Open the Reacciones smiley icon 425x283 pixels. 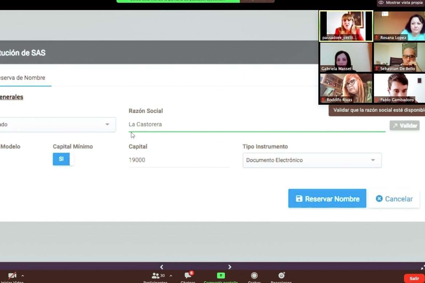[281, 276]
